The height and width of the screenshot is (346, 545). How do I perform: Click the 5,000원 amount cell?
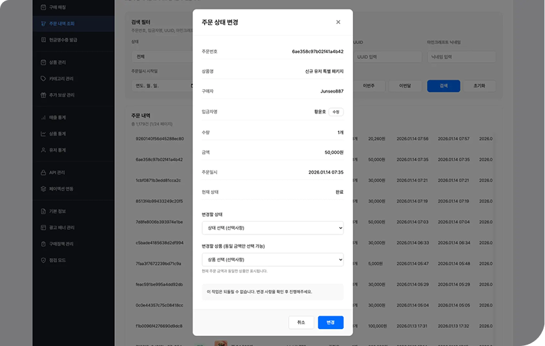click(x=375, y=264)
